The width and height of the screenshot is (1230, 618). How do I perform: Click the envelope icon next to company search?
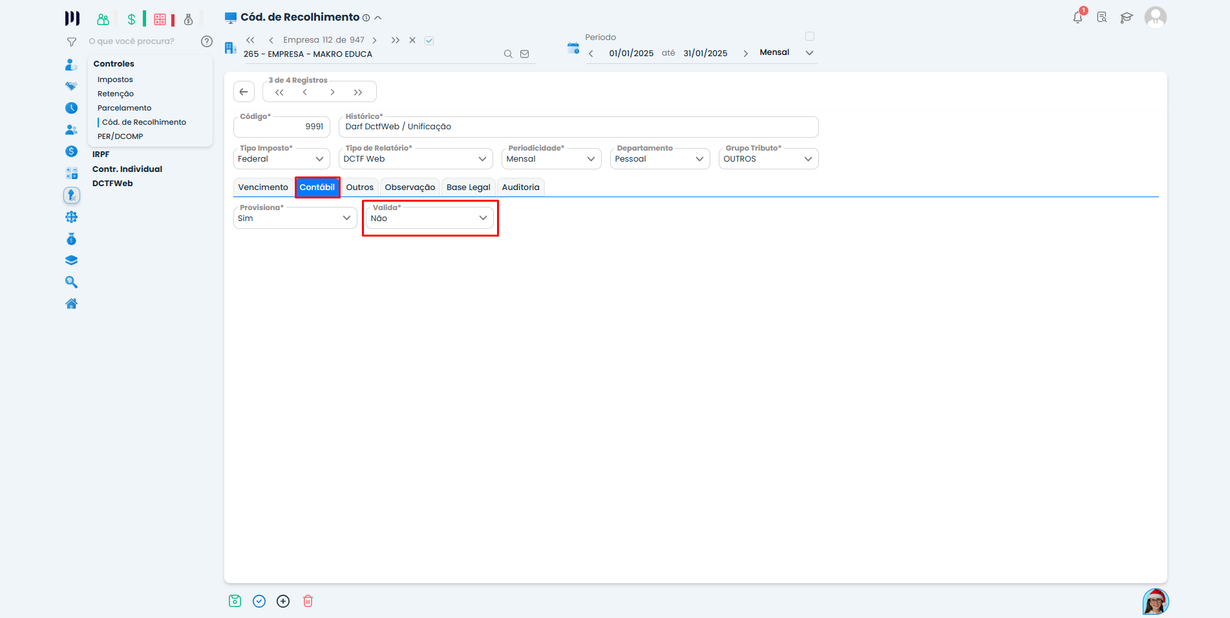pyautogui.click(x=525, y=54)
